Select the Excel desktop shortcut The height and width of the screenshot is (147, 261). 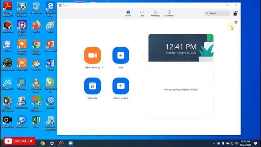point(36,122)
